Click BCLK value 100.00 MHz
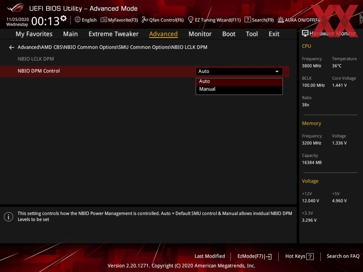This screenshot has height=272, width=363. click(x=313, y=85)
